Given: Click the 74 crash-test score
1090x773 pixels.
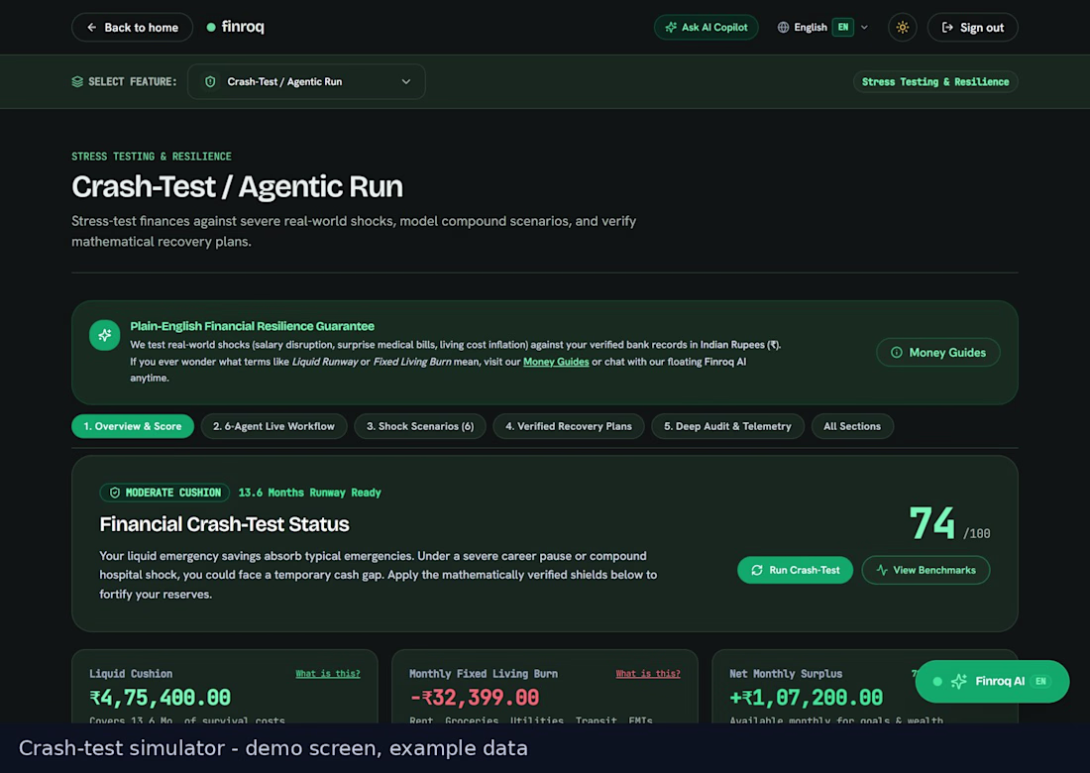Looking at the screenshot, I should (932, 522).
